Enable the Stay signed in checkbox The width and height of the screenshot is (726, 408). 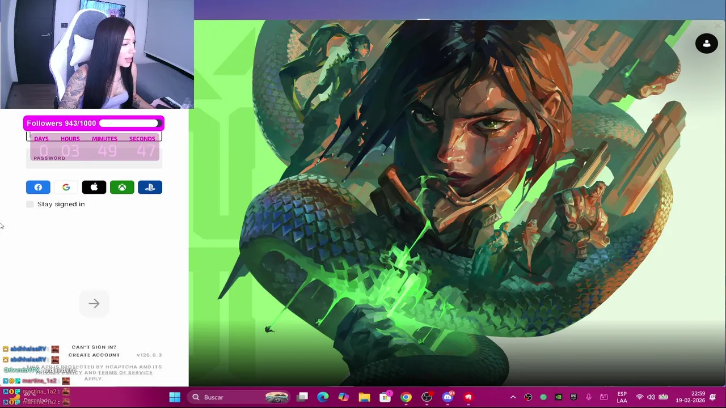tap(30, 204)
